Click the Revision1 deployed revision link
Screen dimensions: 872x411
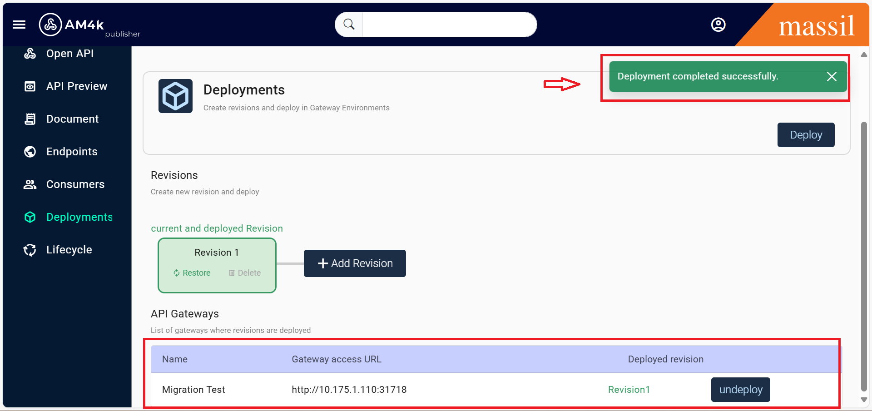(629, 390)
